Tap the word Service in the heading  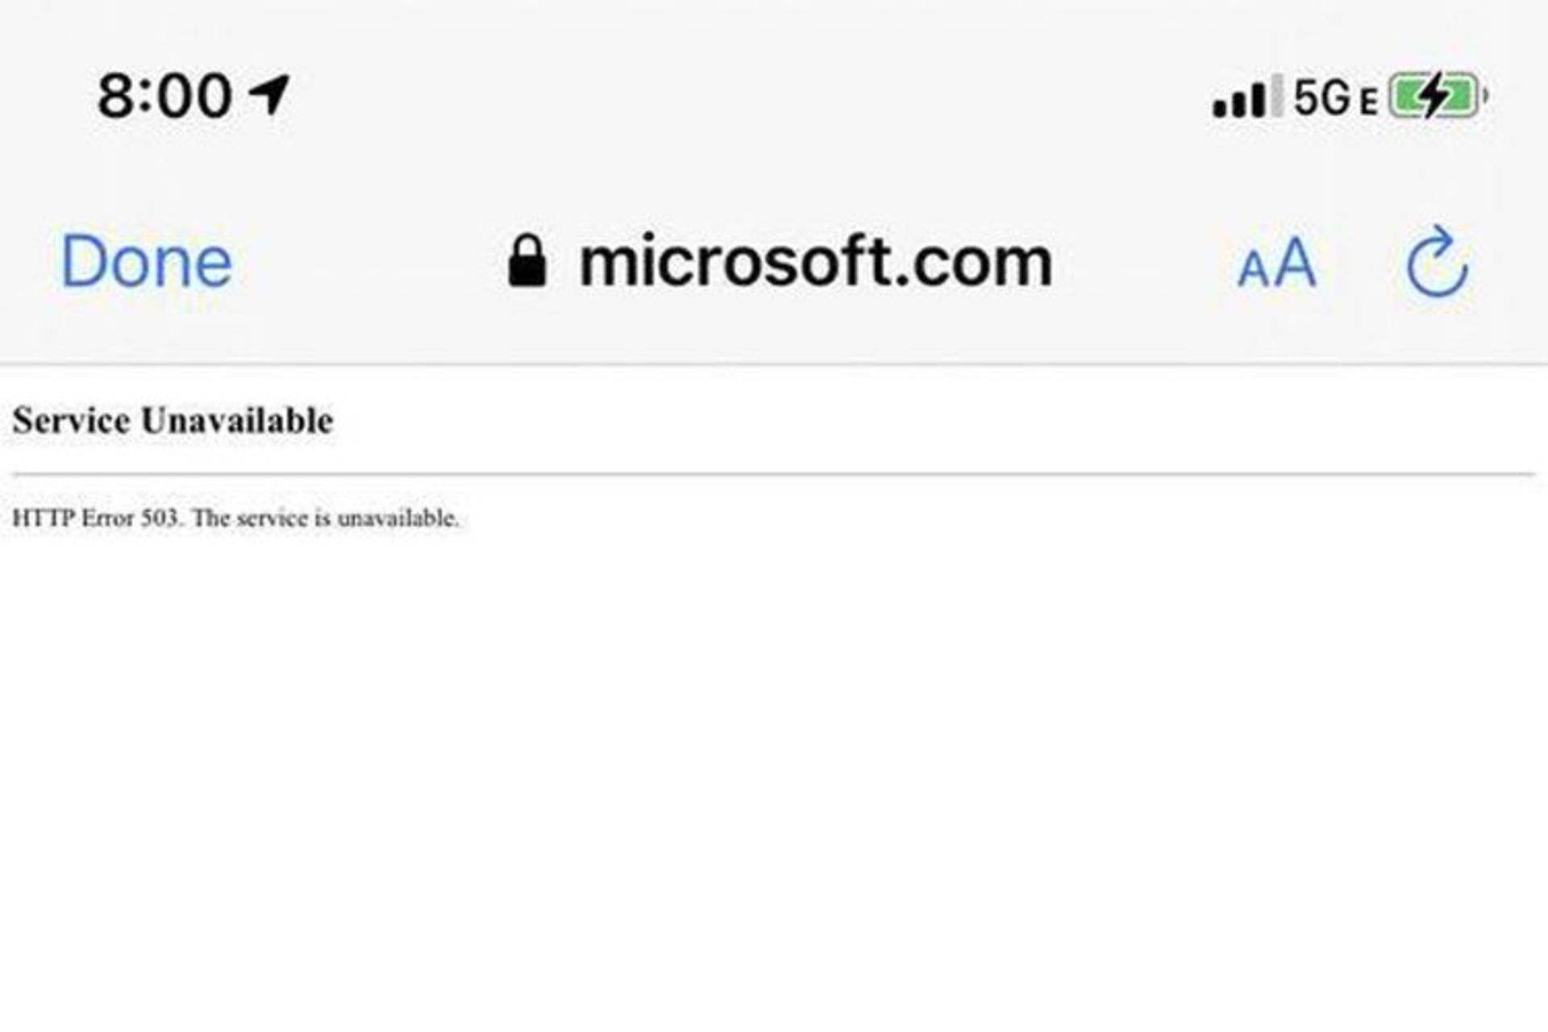pos(71,421)
